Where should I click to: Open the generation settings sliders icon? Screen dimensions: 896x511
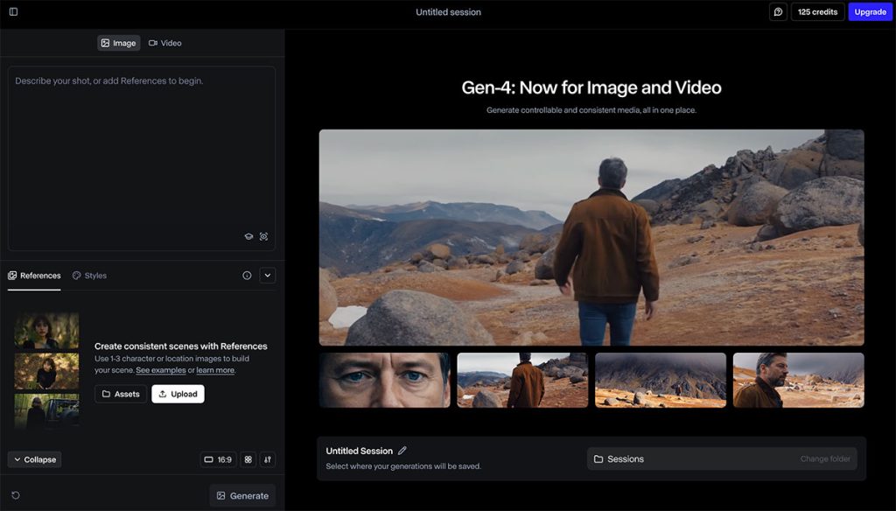point(268,459)
